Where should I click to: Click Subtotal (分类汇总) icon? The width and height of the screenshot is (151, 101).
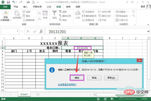[x=117, y=20]
